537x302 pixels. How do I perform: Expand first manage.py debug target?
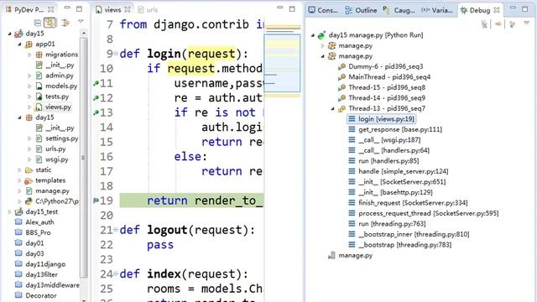(322, 45)
